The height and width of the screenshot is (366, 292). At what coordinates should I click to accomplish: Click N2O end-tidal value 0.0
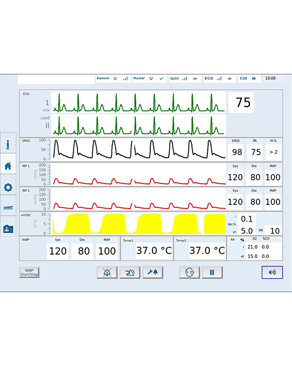pos(265,256)
